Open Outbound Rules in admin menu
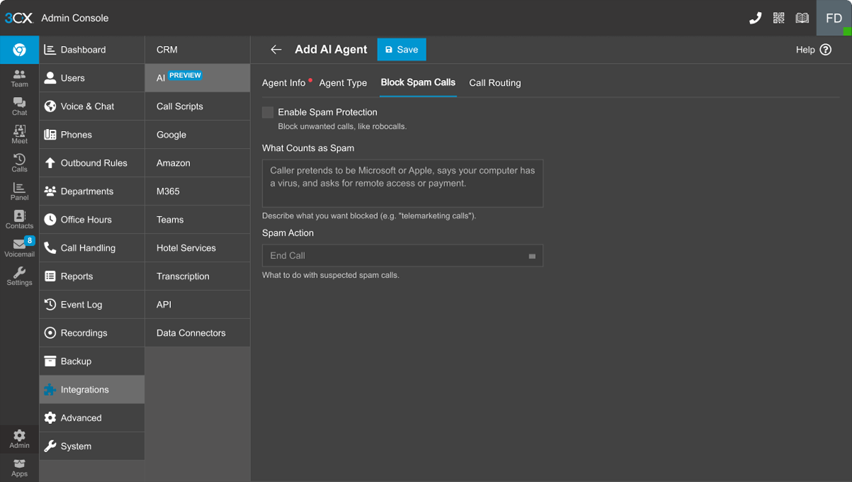The width and height of the screenshot is (852, 482). (x=93, y=163)
